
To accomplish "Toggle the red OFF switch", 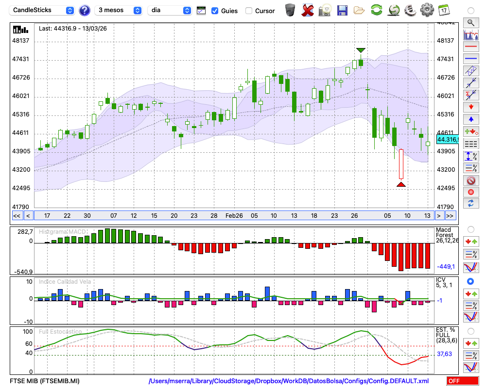I will point(463,381).
